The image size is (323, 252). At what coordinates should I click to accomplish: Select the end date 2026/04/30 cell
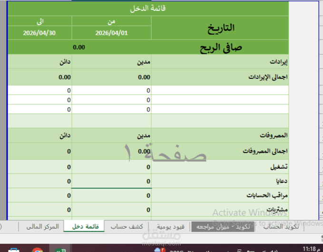40,33
